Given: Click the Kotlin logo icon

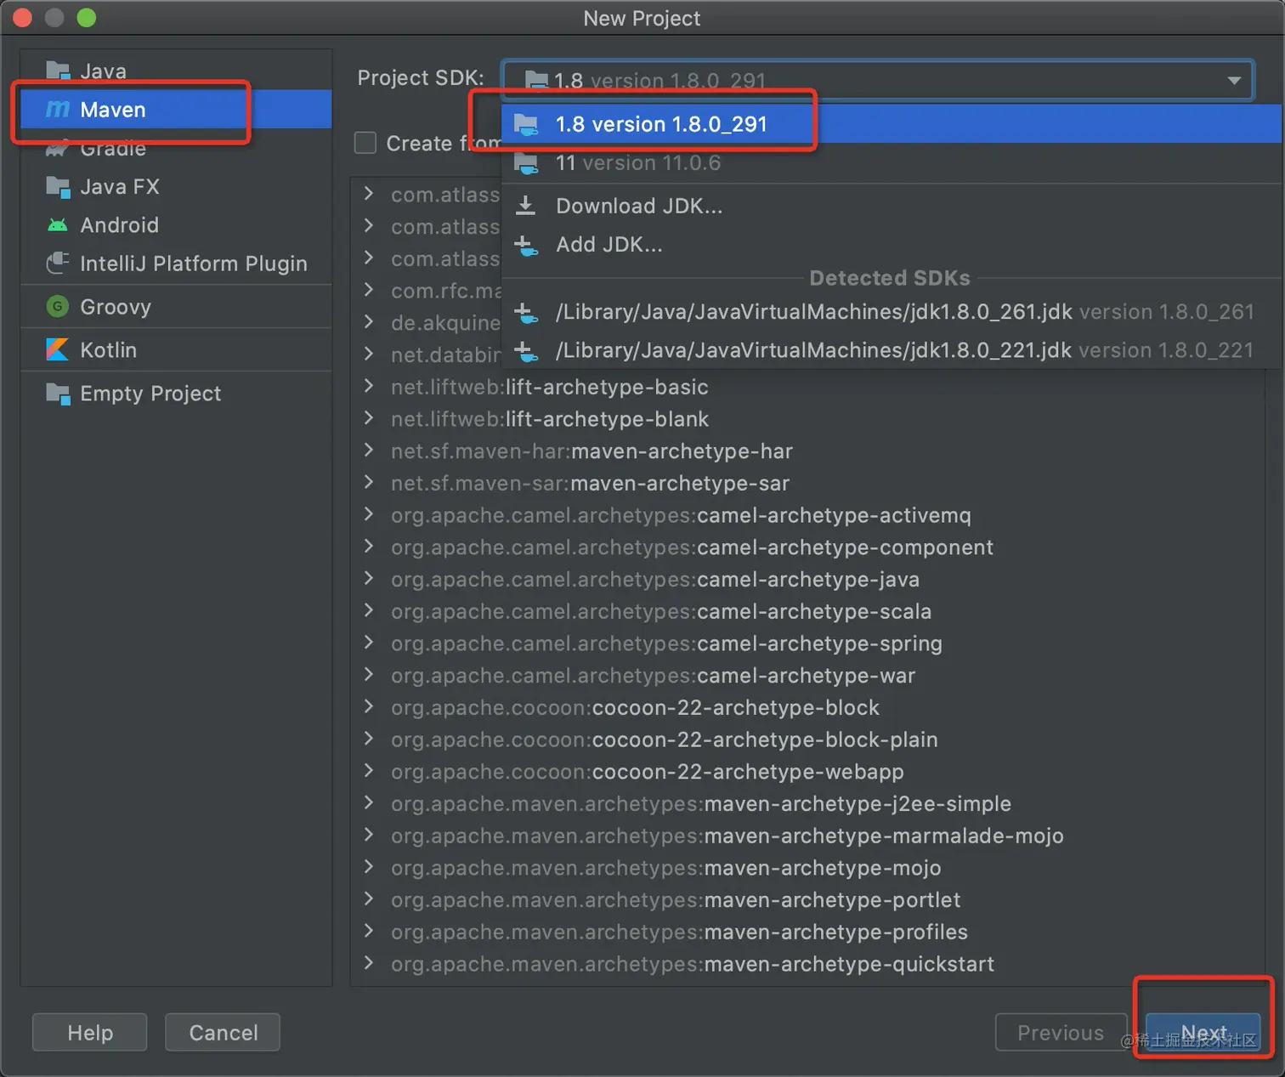Looking at the screenshot, I should click(58, 349).
